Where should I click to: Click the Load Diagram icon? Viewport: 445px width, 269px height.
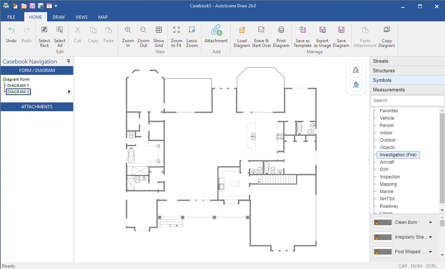click(x=242, y=30)
